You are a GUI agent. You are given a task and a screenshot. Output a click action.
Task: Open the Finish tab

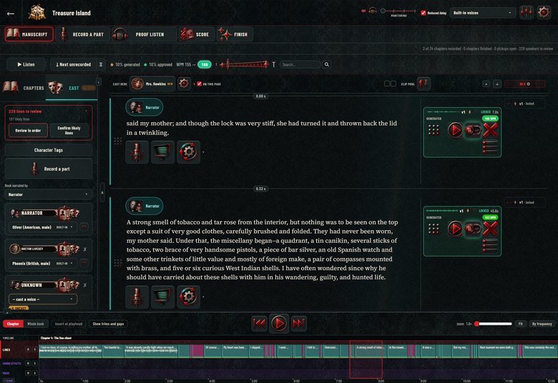[x=235, y=34]
